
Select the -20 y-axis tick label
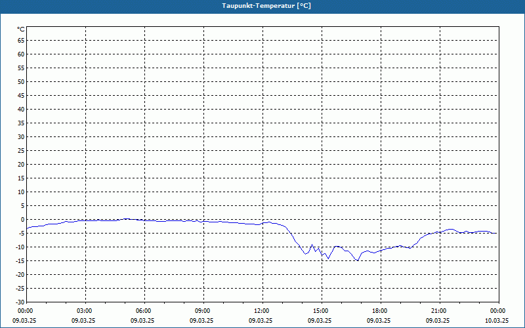(x=20, y=275)
